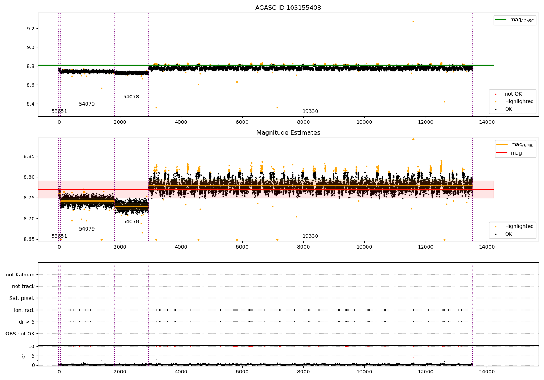Click obsid label 19330 in top panel
Screen dimensions: 544x380
click(310, 111)
